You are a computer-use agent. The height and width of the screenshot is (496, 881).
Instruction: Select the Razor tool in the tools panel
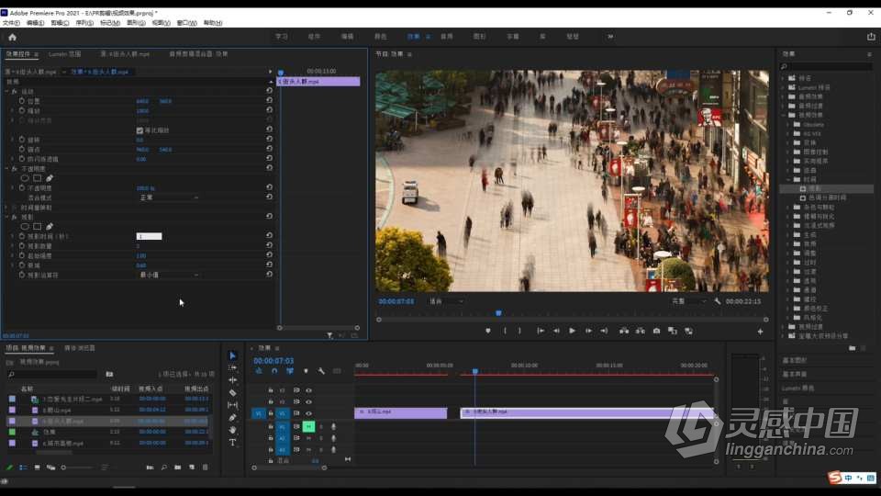(x=232, y=392)
